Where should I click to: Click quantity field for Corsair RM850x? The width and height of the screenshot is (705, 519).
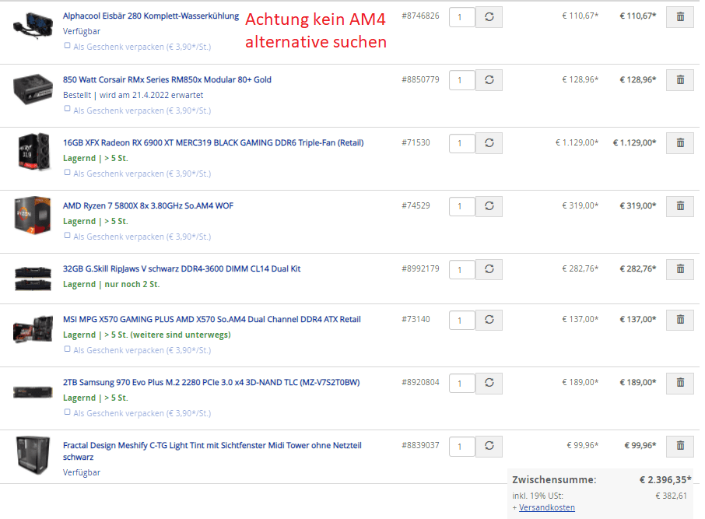coord(461,80)
